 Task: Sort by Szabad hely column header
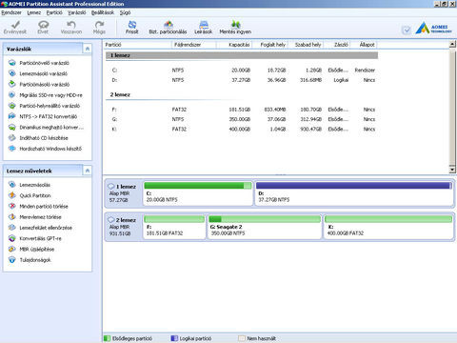307,45
